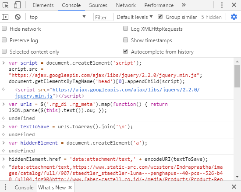Uncheck Autocomplete from history
Viewport: 241px width, 192px height.
126,51
